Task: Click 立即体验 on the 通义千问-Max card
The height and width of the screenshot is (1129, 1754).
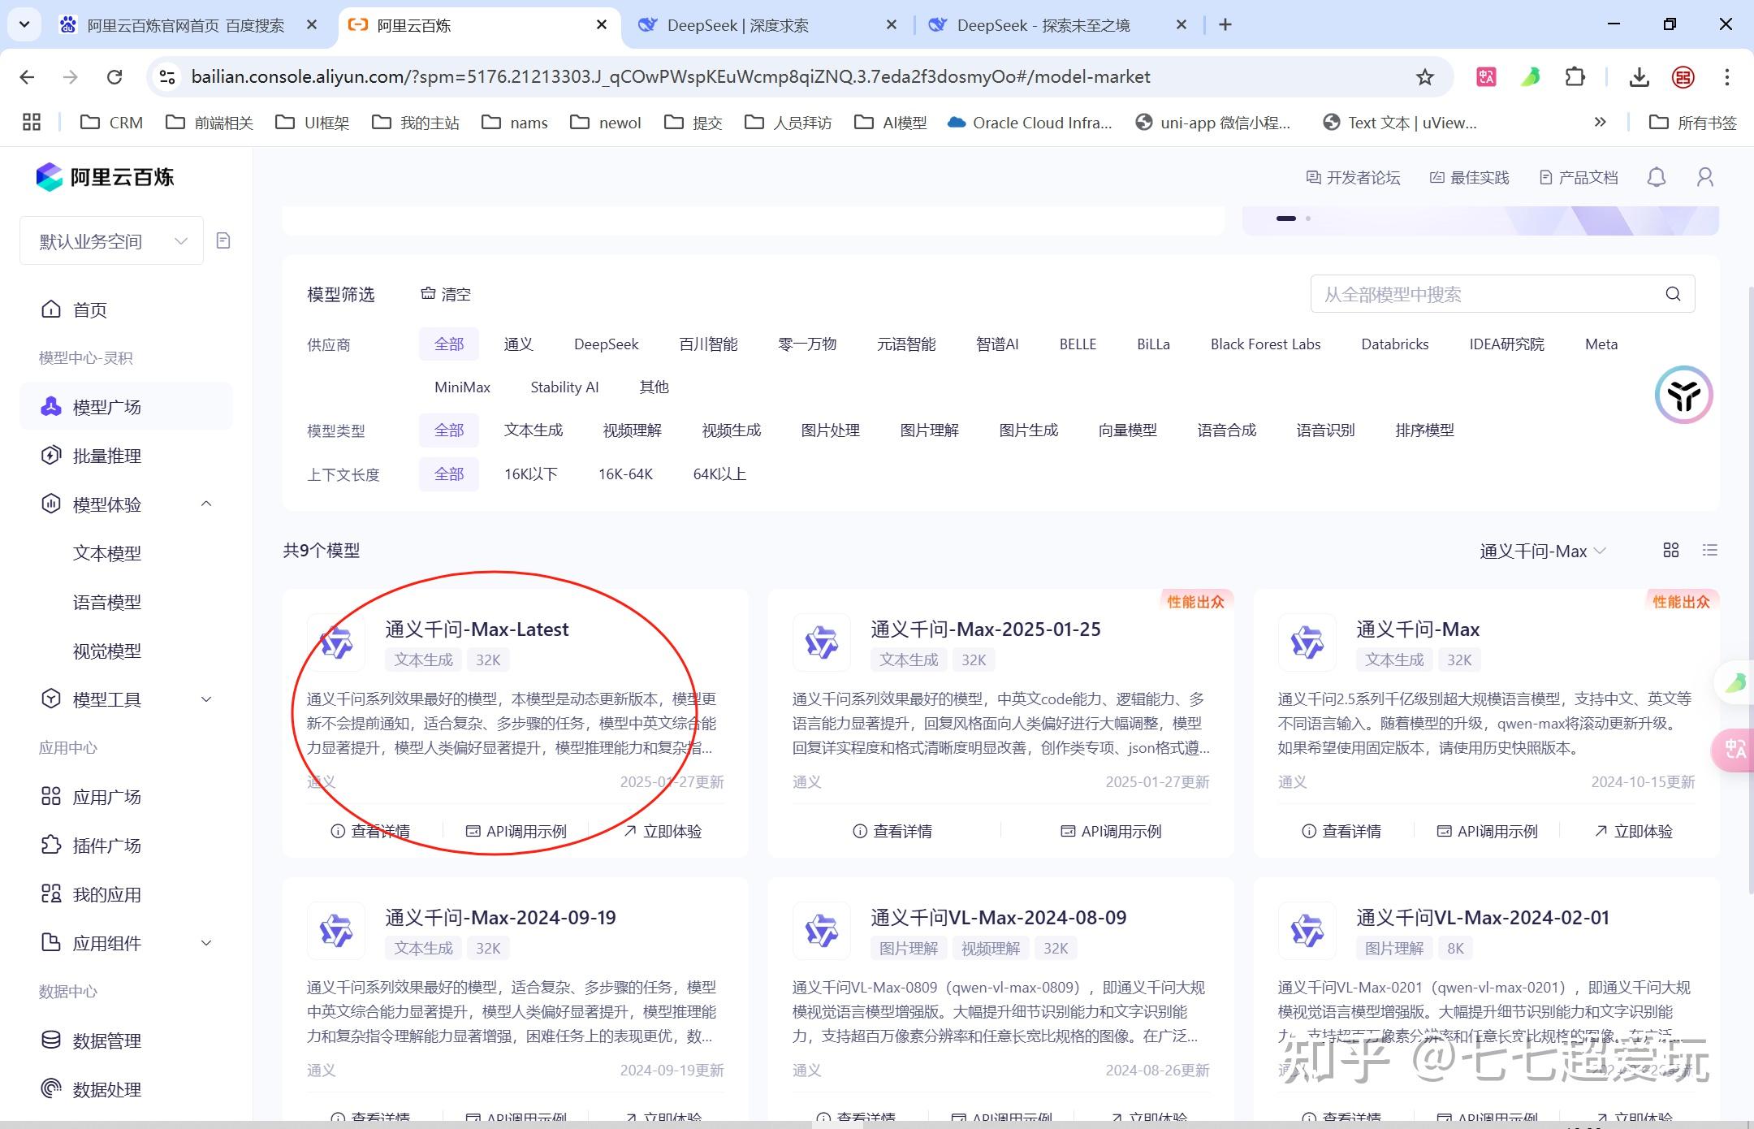Action: pyautogui.click(x=1634, y=831)
